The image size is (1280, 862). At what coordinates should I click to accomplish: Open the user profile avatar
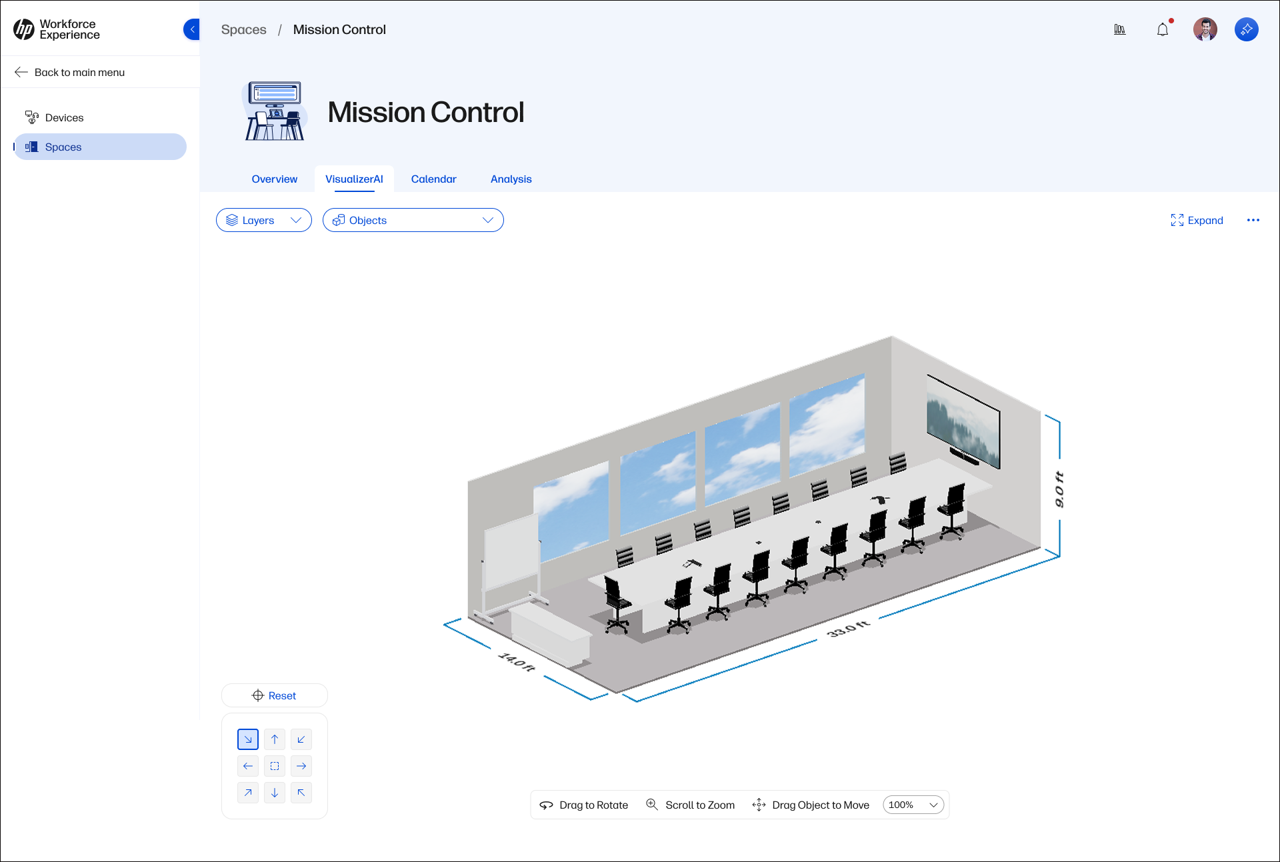point(1205,29)
